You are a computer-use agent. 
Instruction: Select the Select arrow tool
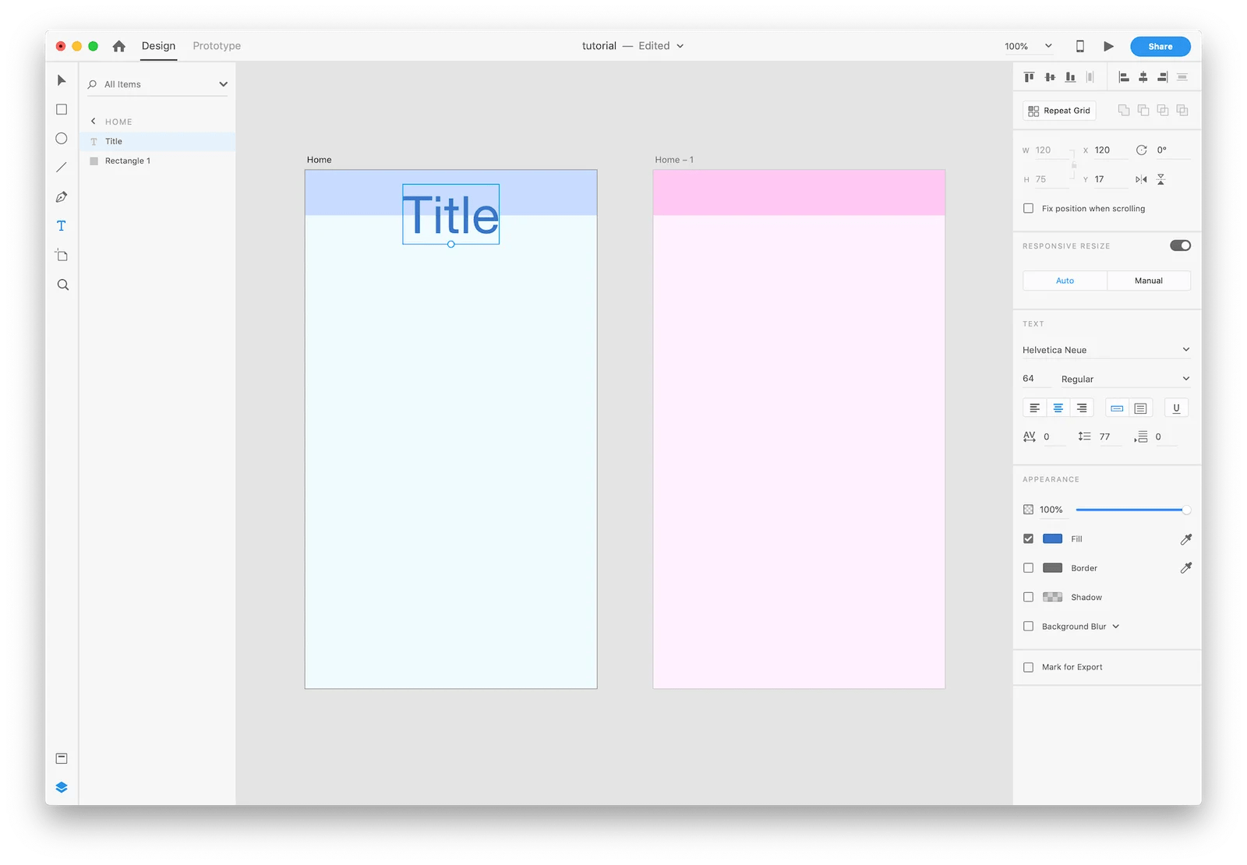click(62, 80)
